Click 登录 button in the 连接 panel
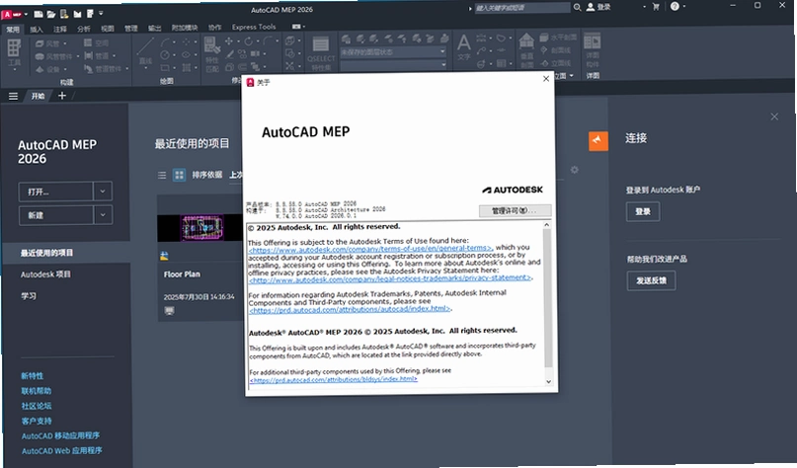797x468 pixels. click(643, 211)
